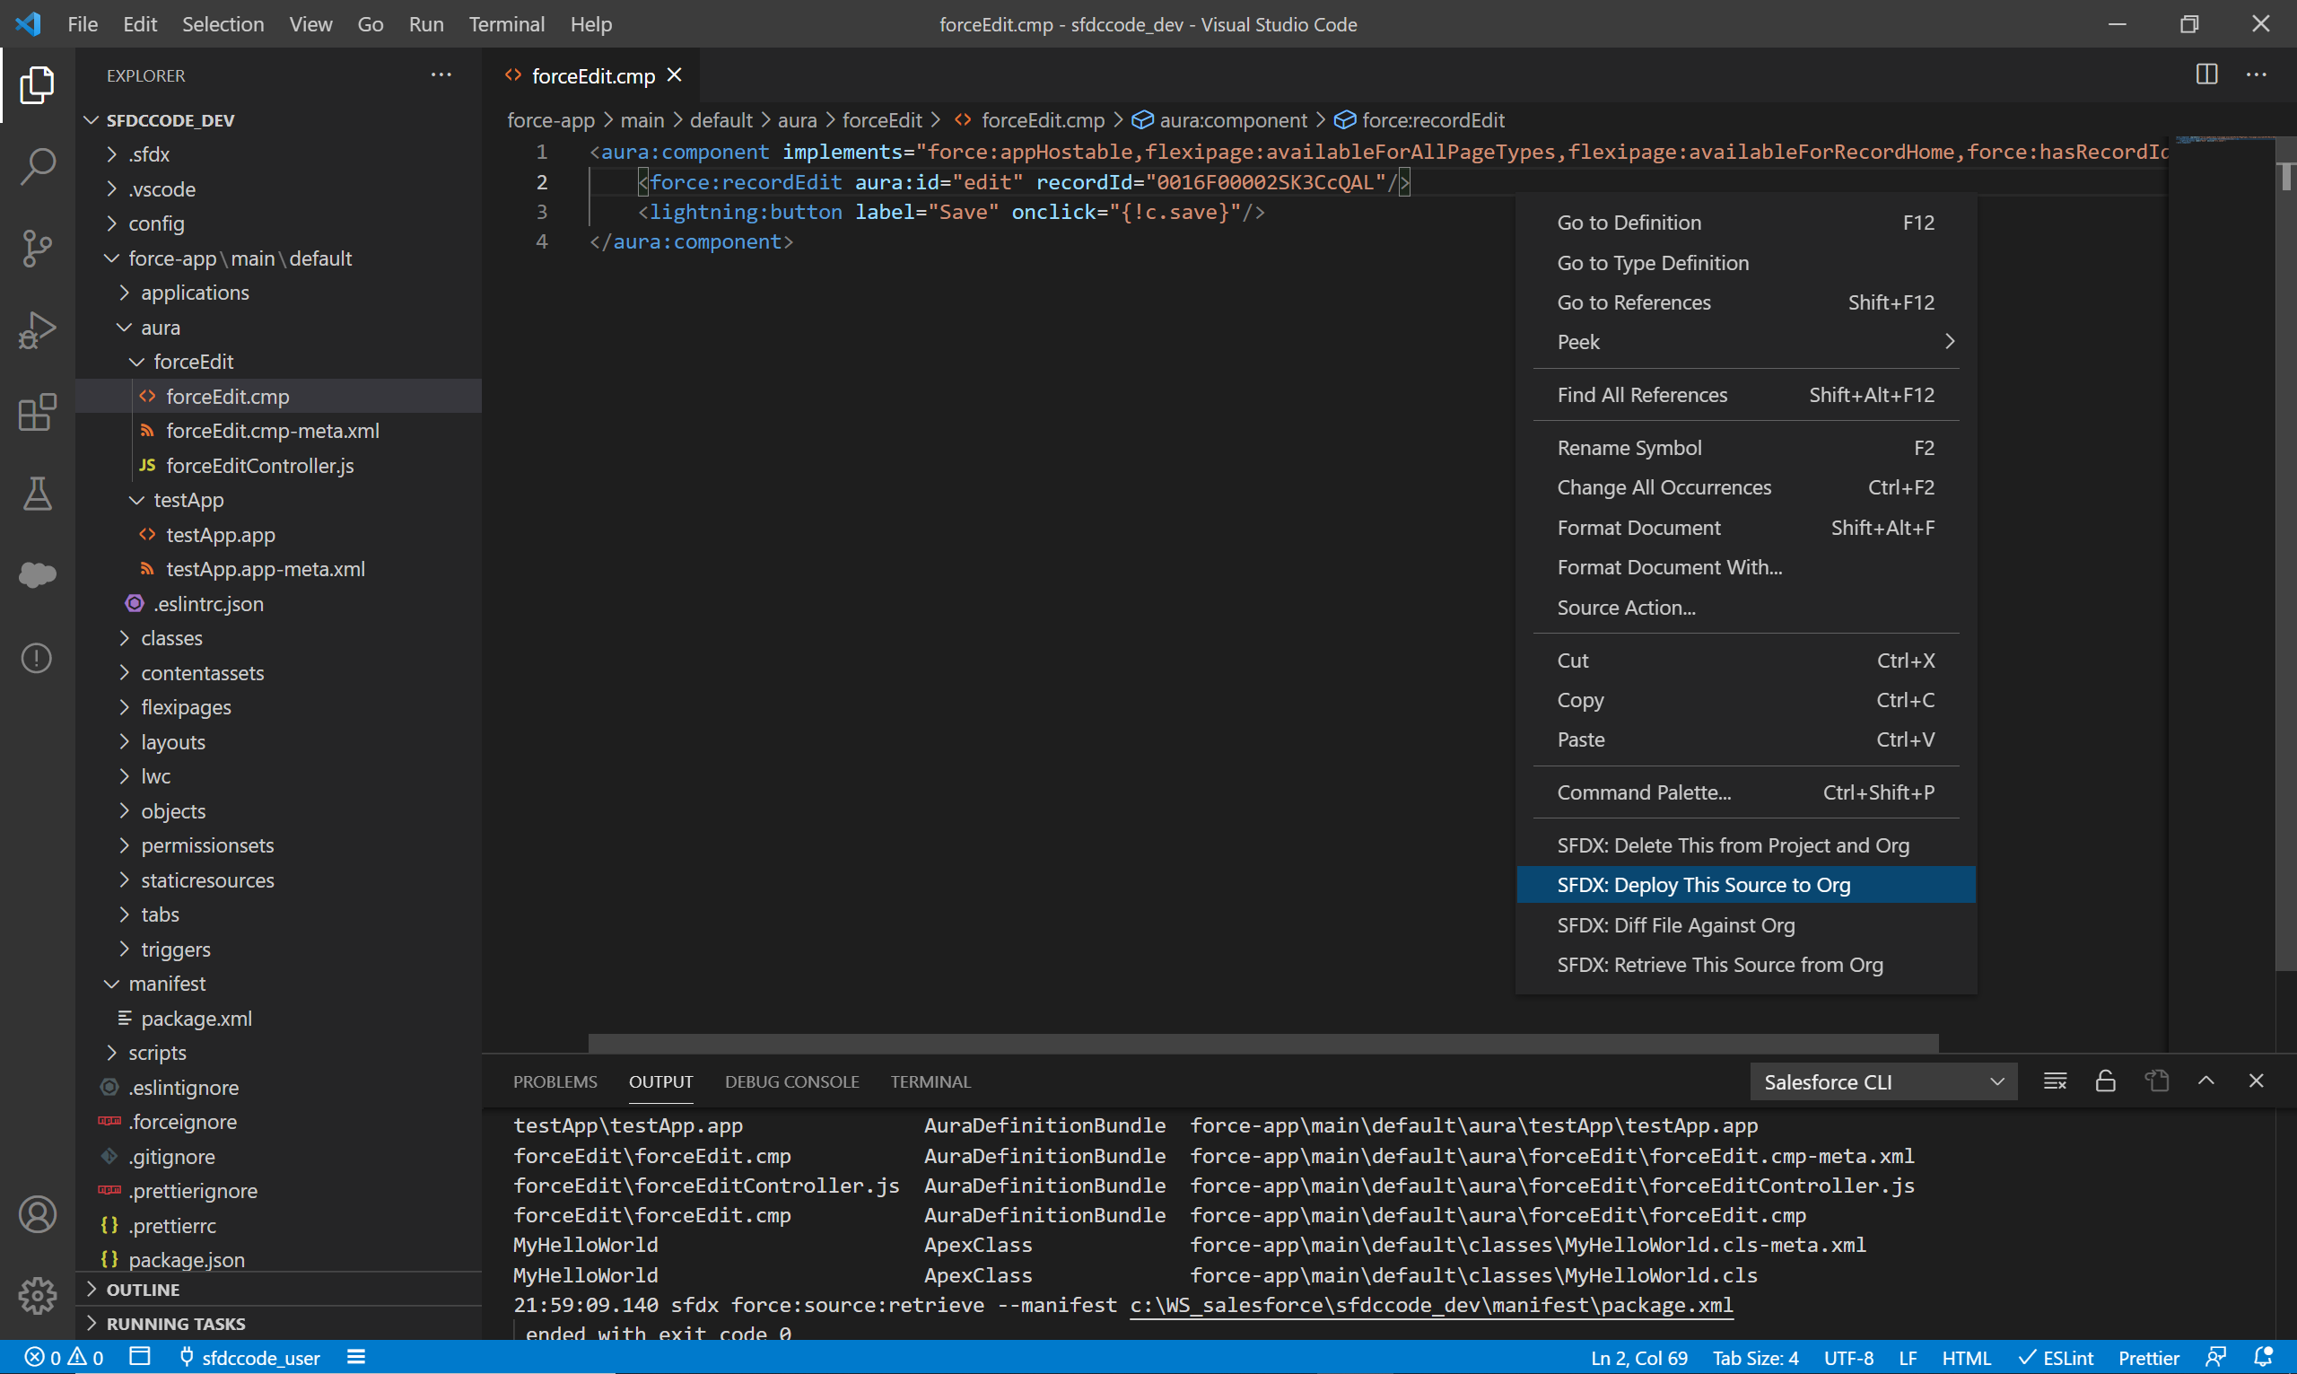Open the Search view in activity bar
Viewport: 2297px width, 1374px height.
tap(37, 167)
